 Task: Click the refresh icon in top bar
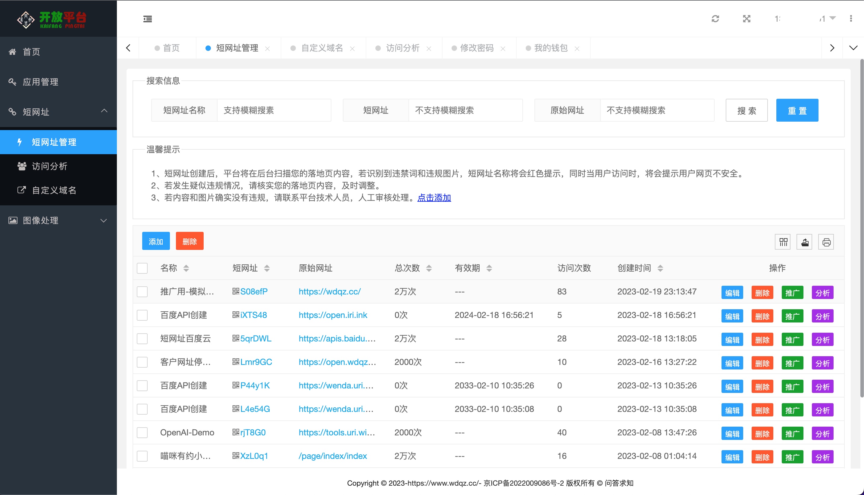715,19
